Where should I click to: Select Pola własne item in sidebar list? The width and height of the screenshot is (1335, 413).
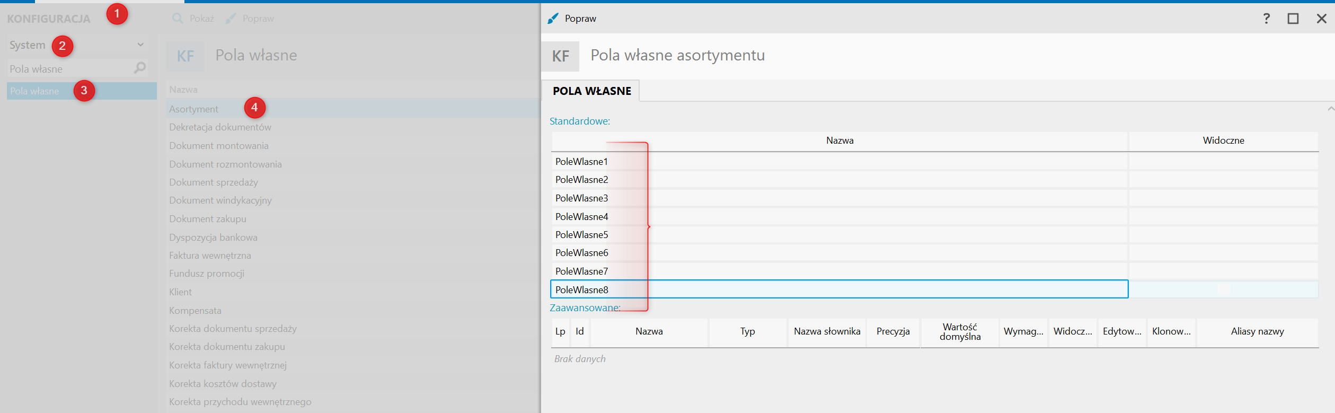point(82,91)
